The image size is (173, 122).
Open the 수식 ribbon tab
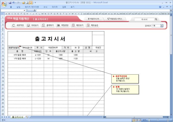45,7
